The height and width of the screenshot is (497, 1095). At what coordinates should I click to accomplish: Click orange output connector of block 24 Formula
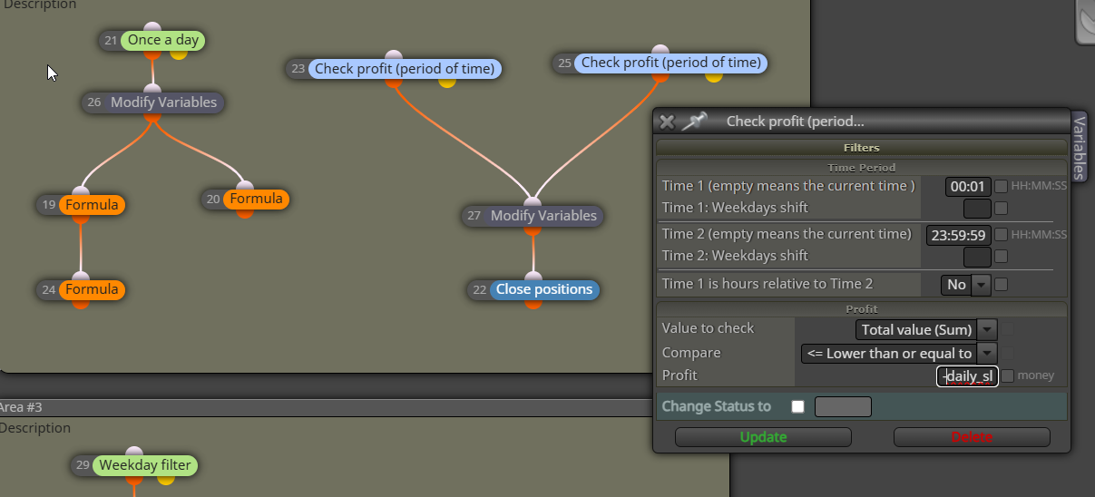(x=81, y=304)
